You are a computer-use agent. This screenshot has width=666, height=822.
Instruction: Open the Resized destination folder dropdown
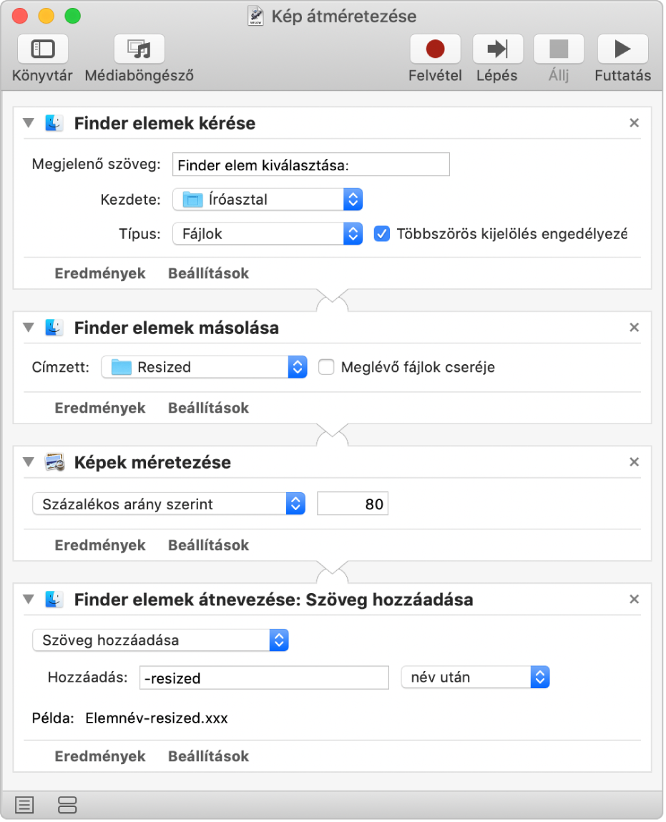point(204,367)
